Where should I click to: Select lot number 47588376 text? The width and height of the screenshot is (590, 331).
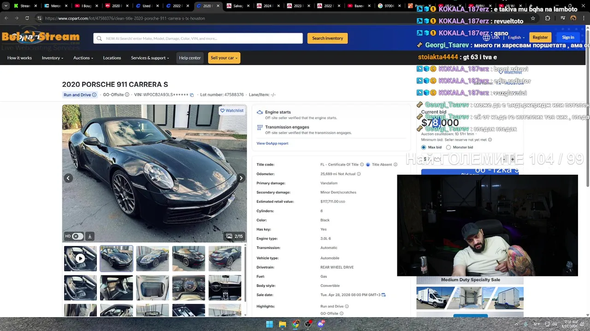(x=234, y=95)
